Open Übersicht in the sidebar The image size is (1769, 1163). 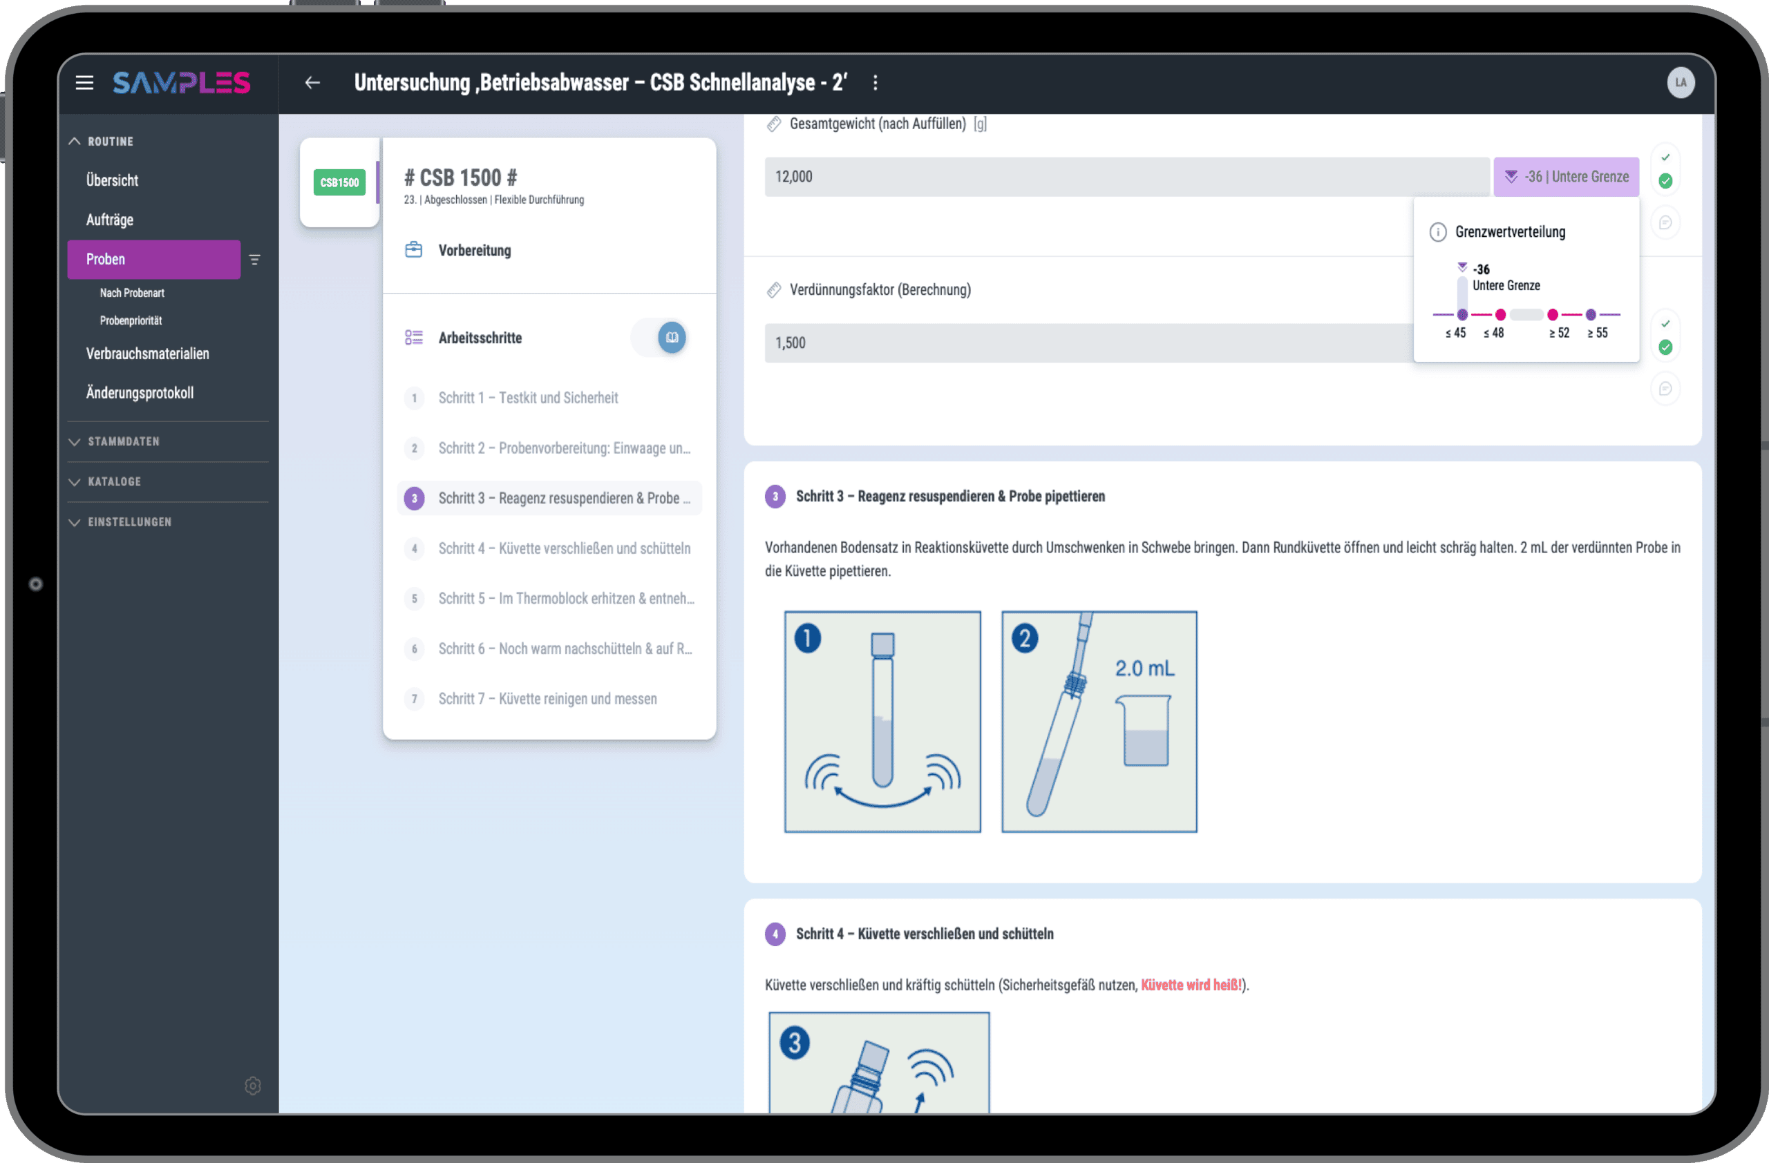[x=112, y=180]
